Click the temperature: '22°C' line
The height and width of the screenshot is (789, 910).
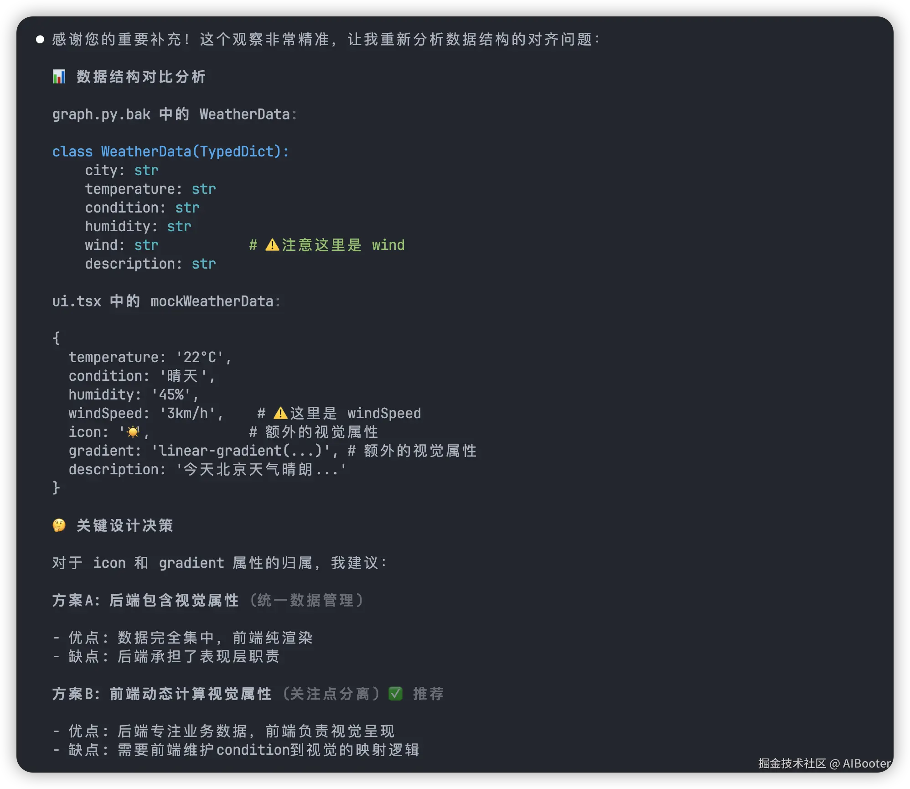pos(150,357)
